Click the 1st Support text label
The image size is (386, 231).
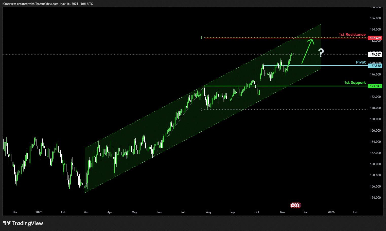click(355, 83)
